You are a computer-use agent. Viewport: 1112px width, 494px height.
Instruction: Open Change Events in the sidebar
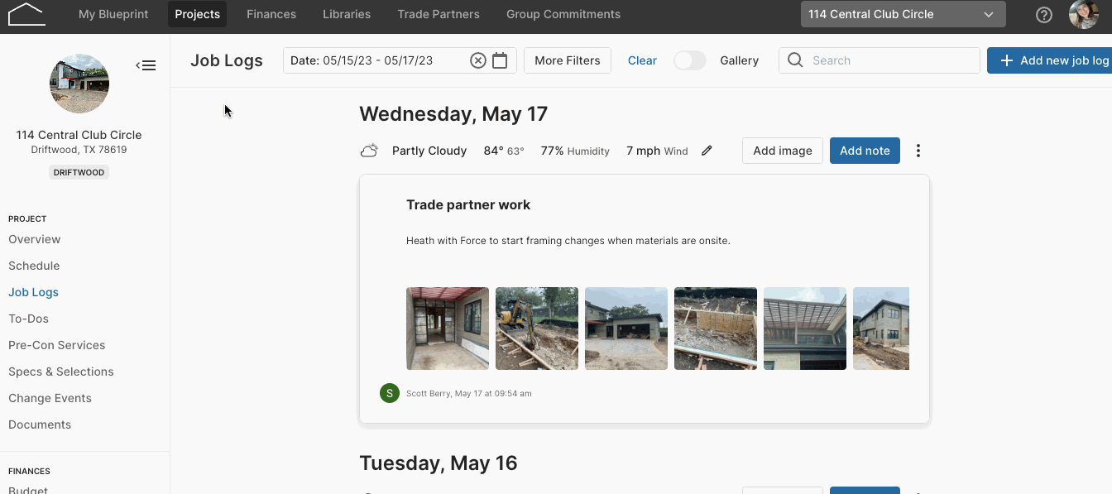pyautogui.click(x=50, y=398)
